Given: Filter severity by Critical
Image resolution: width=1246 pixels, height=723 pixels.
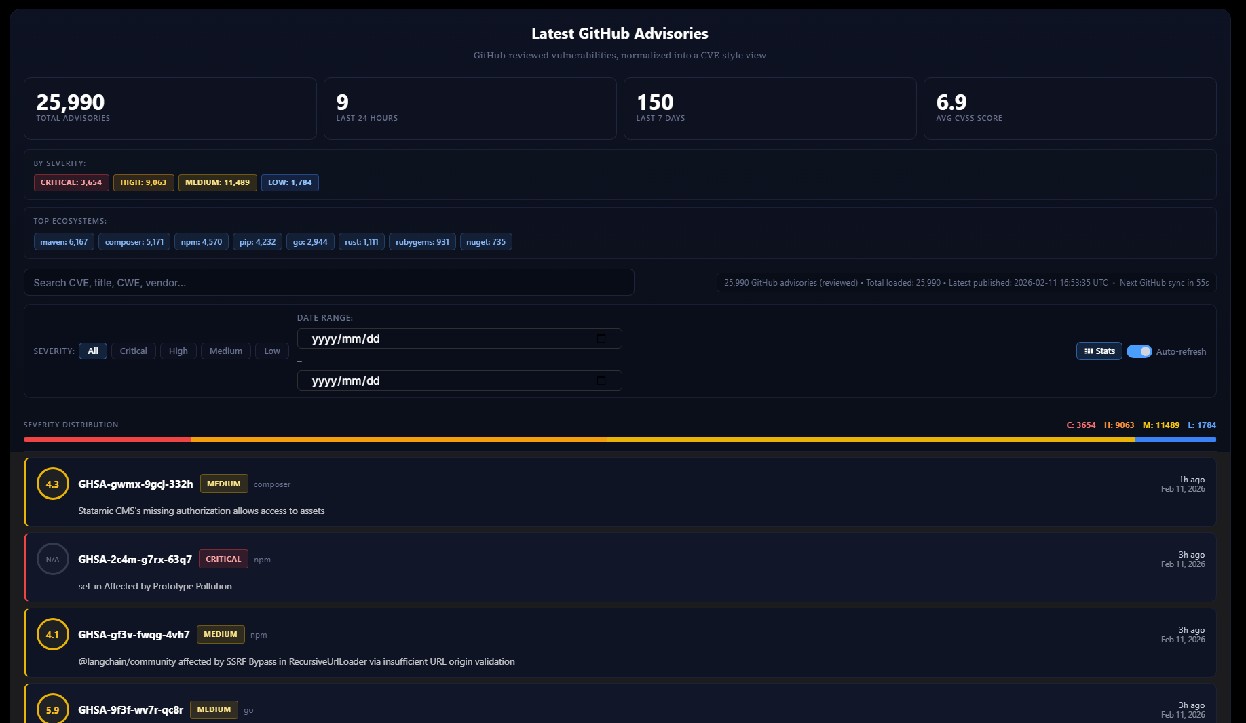Looking at the screenshot, I should (133, 351).
